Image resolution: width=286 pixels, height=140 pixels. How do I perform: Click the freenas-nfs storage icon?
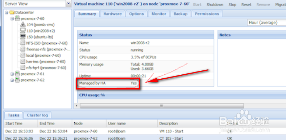[23, 49]
